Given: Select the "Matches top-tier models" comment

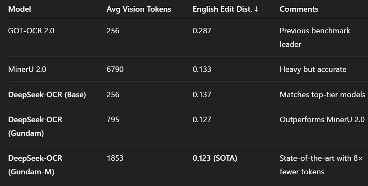Looking at the screenshot, I should pos(322,95).
